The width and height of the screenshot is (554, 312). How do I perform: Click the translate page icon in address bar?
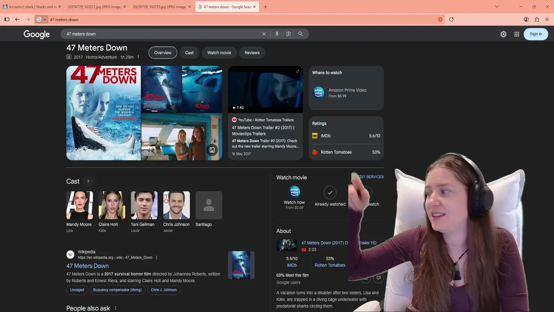pos(440,19)
